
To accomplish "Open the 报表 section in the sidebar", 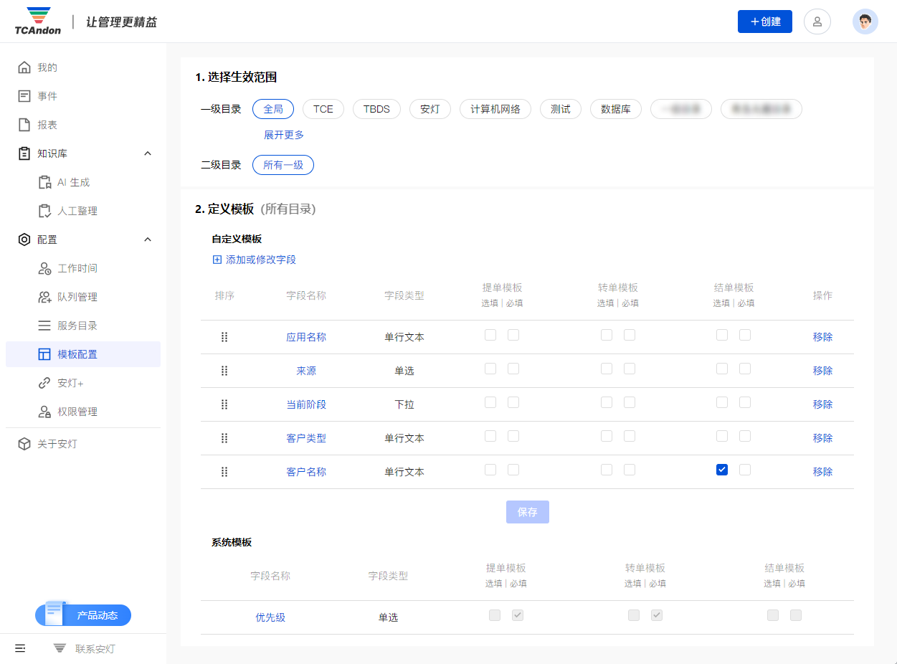I will [43, 124].
